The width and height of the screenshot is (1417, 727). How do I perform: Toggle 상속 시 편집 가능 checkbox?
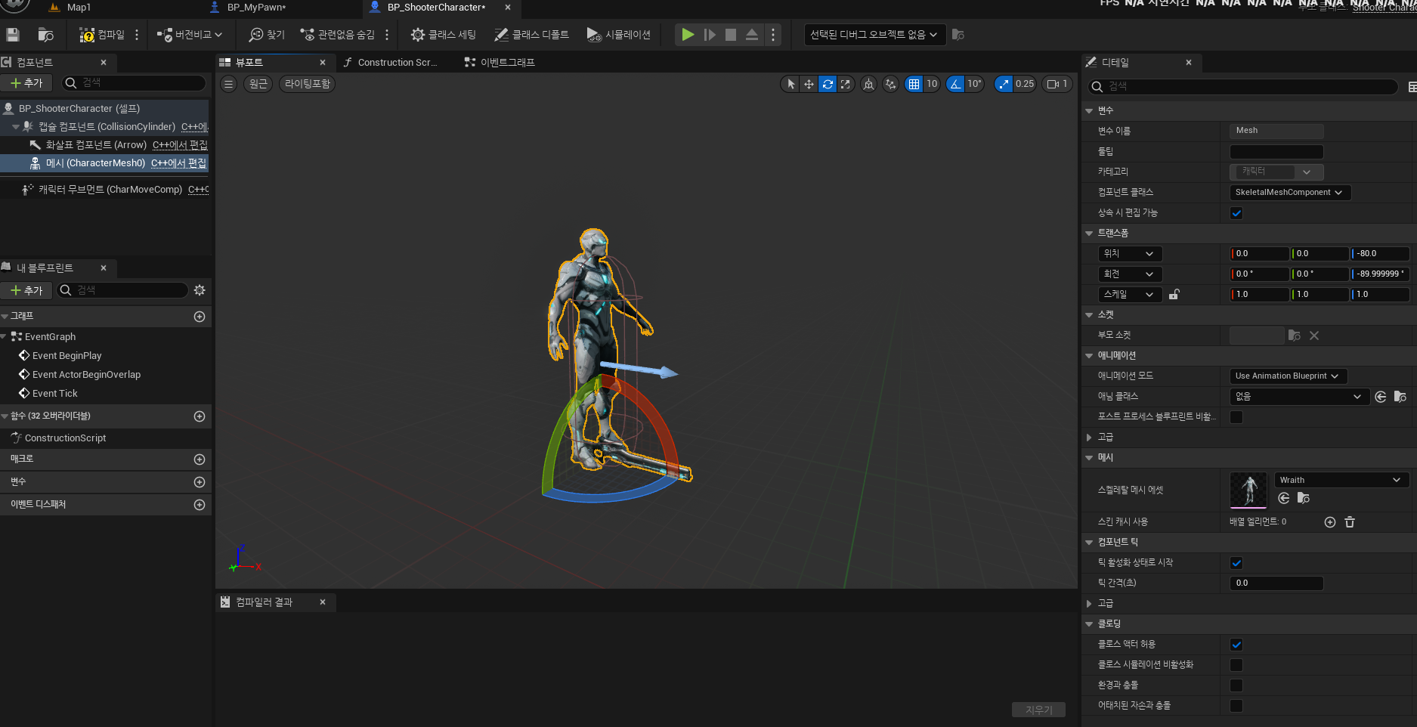(x=1236, y=213)
